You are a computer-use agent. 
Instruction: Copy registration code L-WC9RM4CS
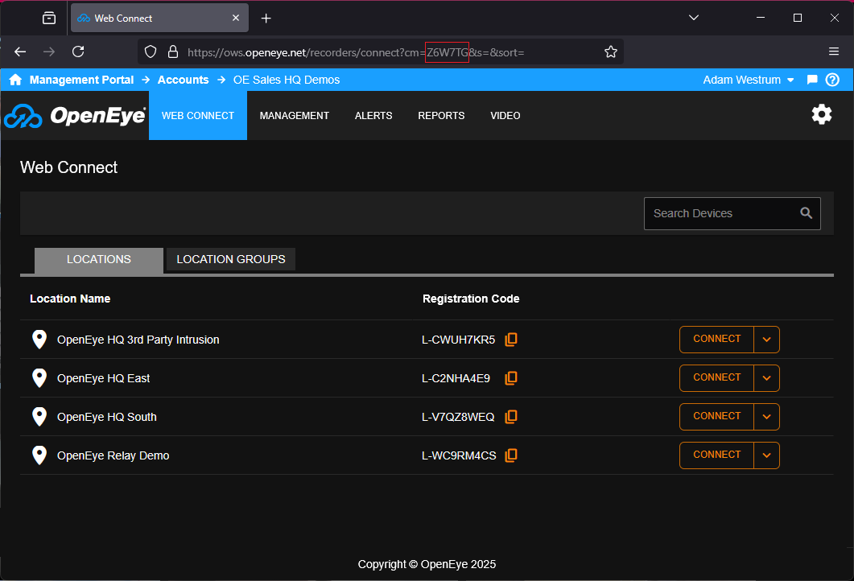click(511, 455)
